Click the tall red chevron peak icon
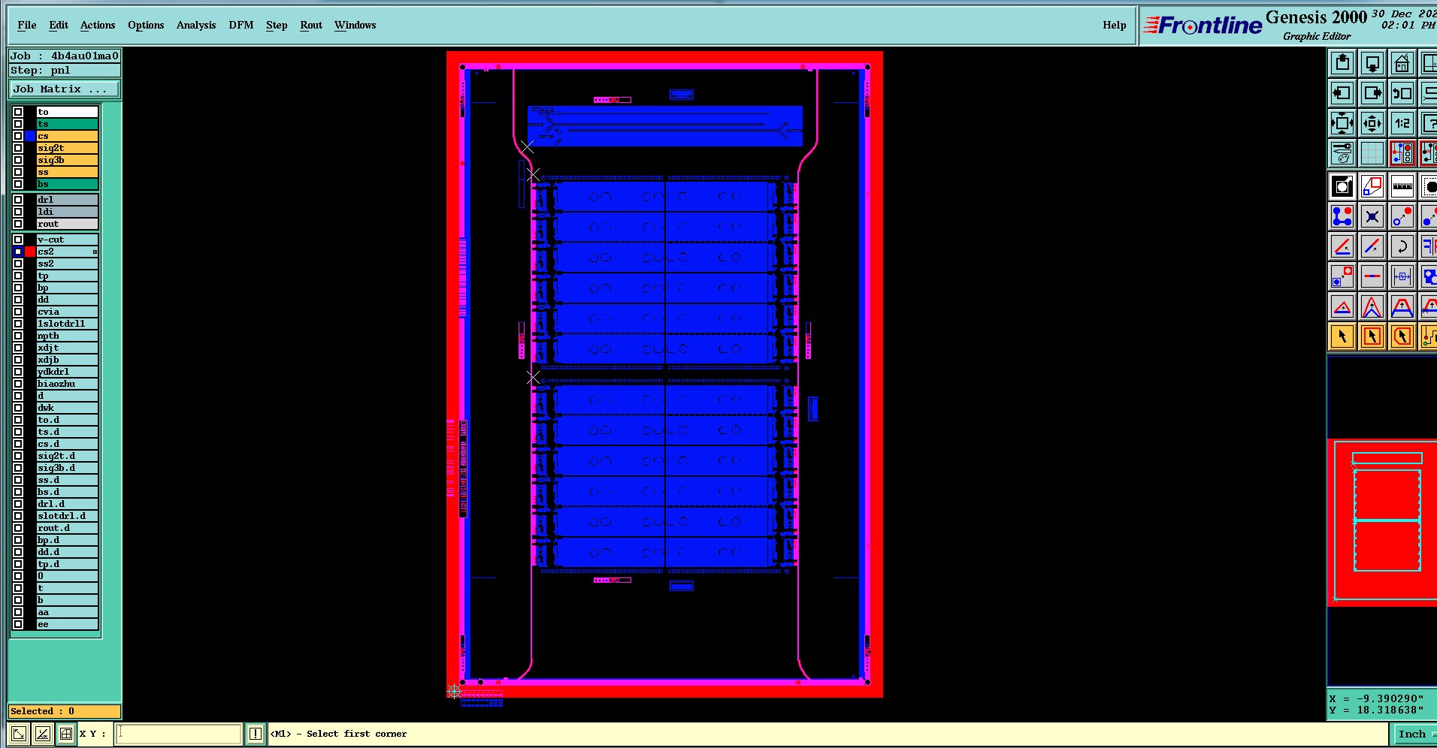Viewport: 1437px width, 748px height. click(x=1372, y=306)
